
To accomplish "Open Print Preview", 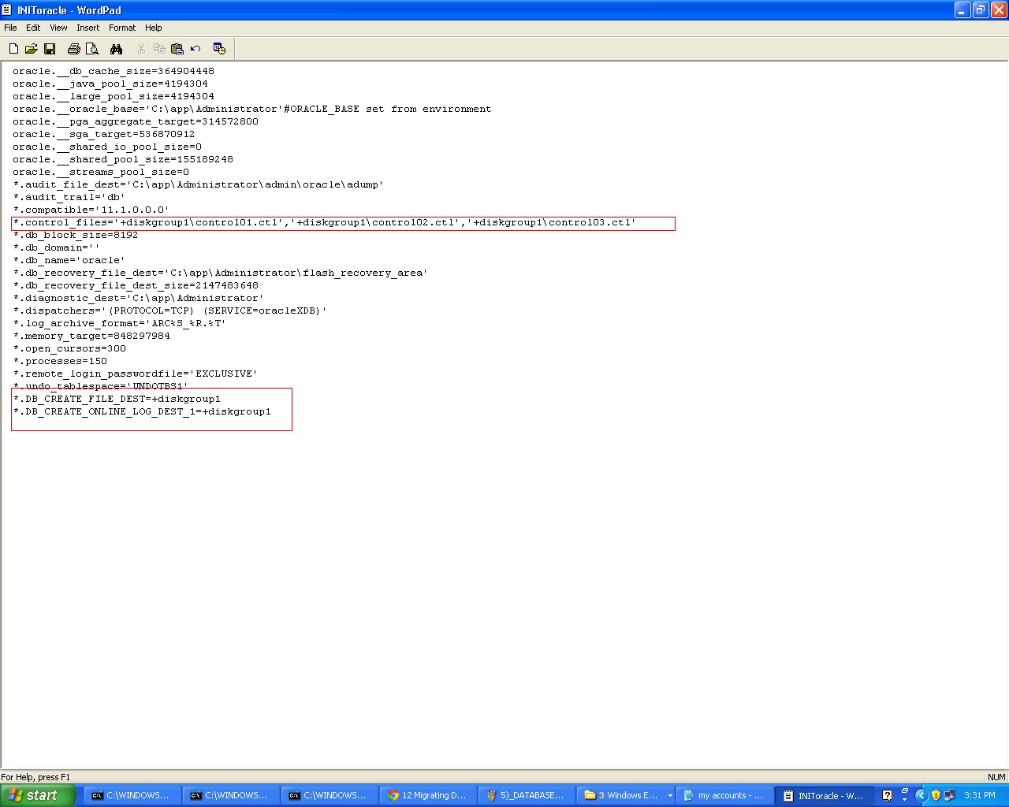I will 92,48.
